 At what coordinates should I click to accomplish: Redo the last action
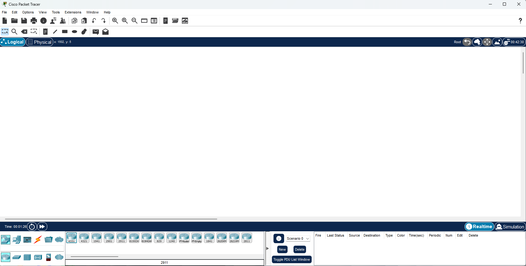(x=104, y=21)
